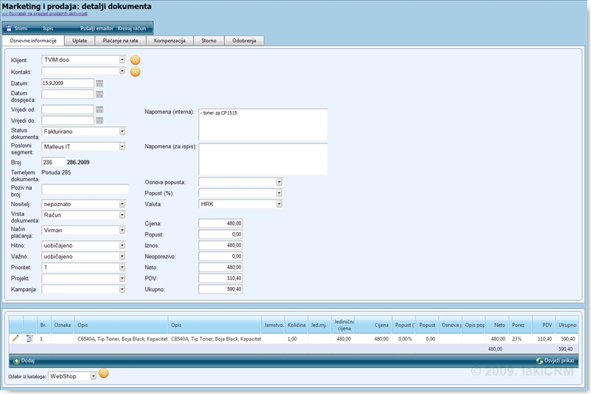Screen dimensions: 591x394
Task: Click the PDV field showing 110,40
Action: point(220,279)
